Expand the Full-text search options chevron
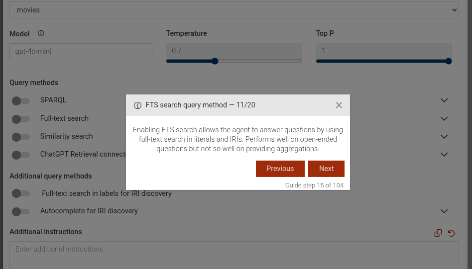Screen dimensions: 472x269 pyautogui.click(x=444, y=119)
